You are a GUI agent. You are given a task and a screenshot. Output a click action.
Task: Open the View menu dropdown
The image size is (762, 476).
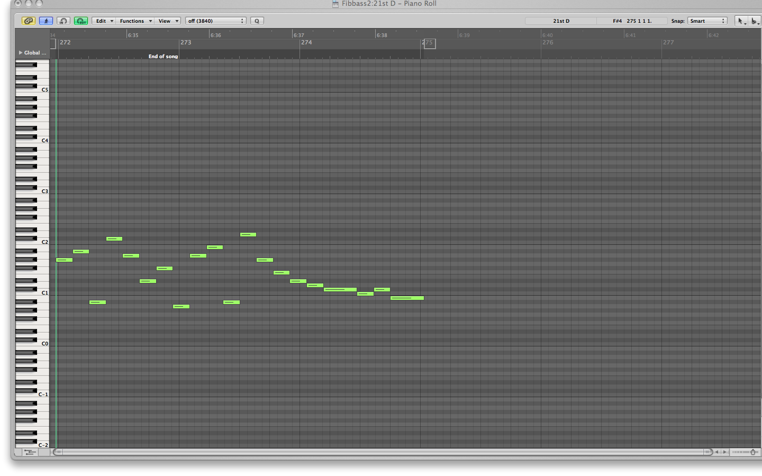169,21
